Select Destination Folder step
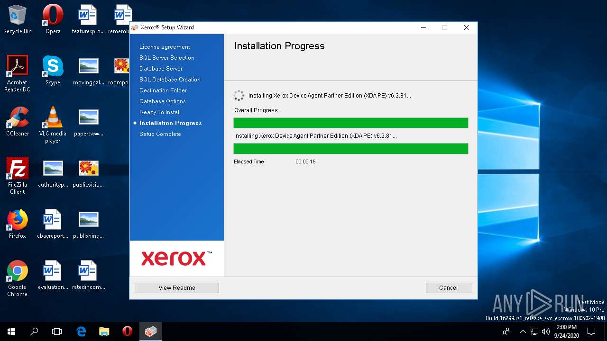The height and width of the screenshot is (341, 607). tap(163, 90)
